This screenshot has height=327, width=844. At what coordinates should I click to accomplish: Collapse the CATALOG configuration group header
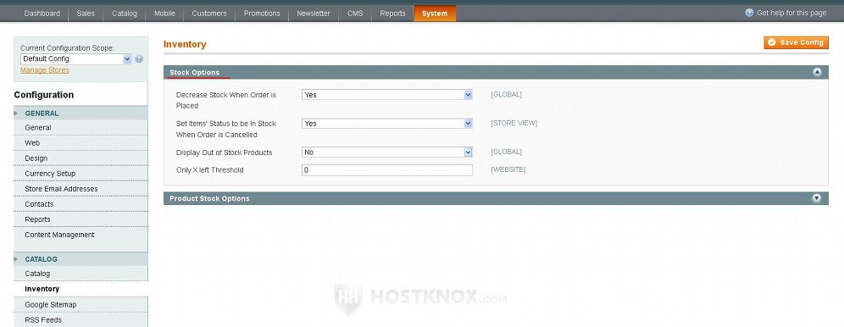(81, 259)
